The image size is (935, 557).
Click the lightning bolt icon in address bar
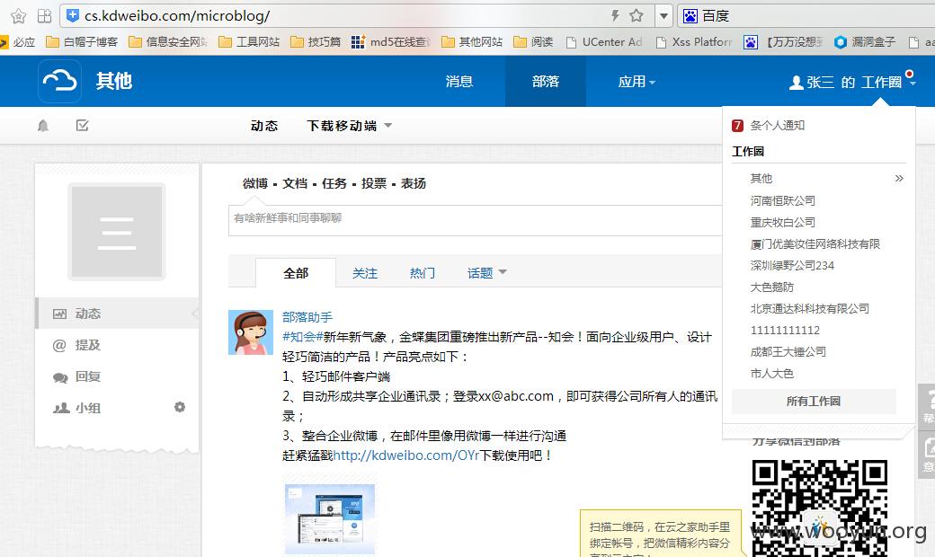pyautogui.click(x=615, y=16)
